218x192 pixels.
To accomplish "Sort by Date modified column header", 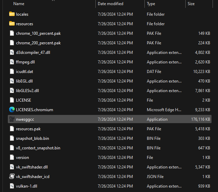I will 110,4.
